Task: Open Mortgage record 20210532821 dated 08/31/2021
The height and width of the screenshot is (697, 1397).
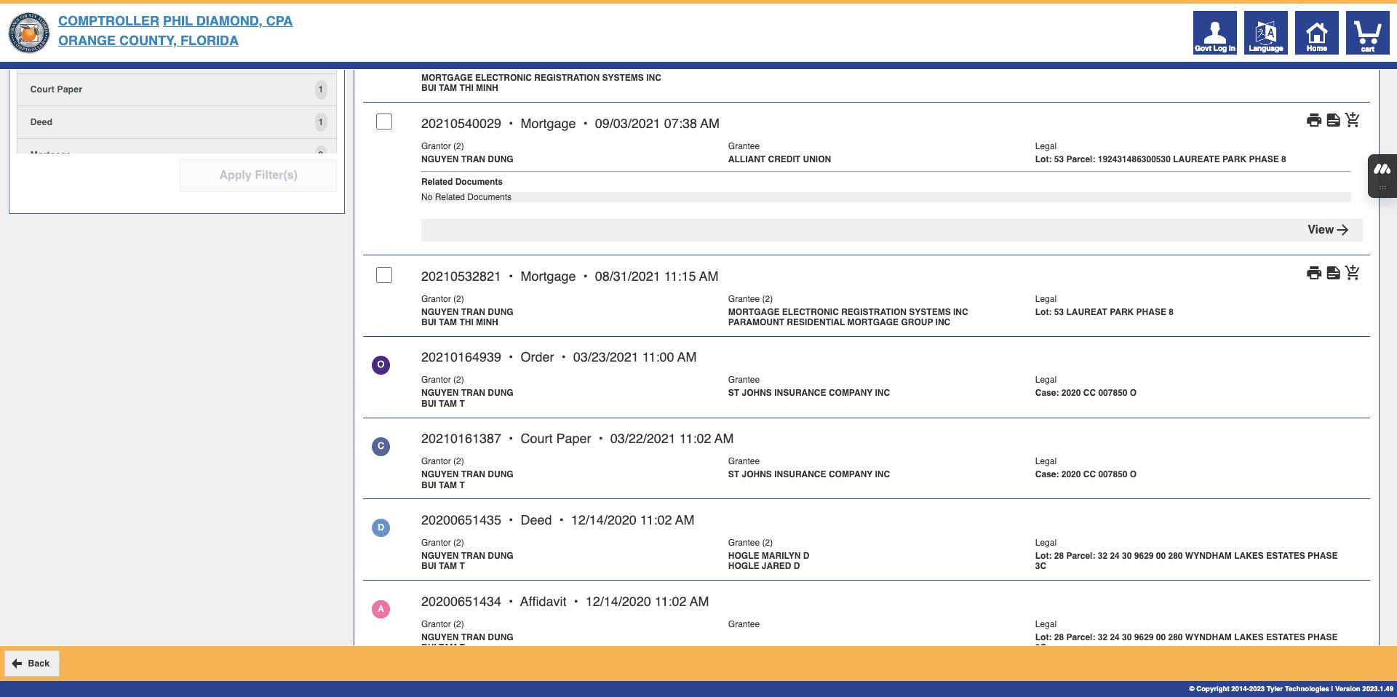Action: [x=570, y=276]
